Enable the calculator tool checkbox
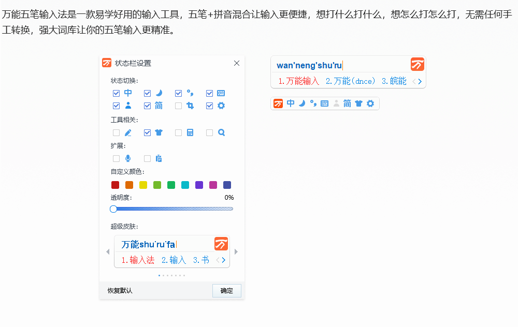 pyautogui.click(x=178, y=132)
